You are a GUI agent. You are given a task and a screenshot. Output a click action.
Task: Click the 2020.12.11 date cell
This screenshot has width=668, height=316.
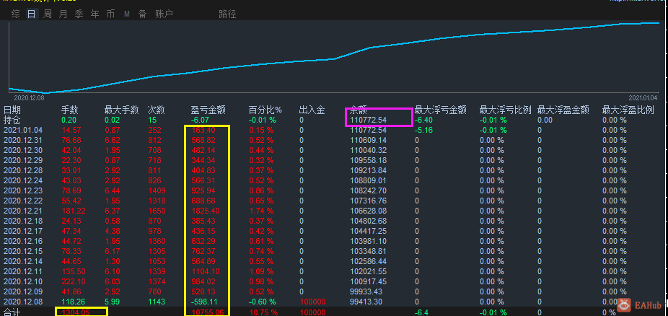[x=22, y=271]
